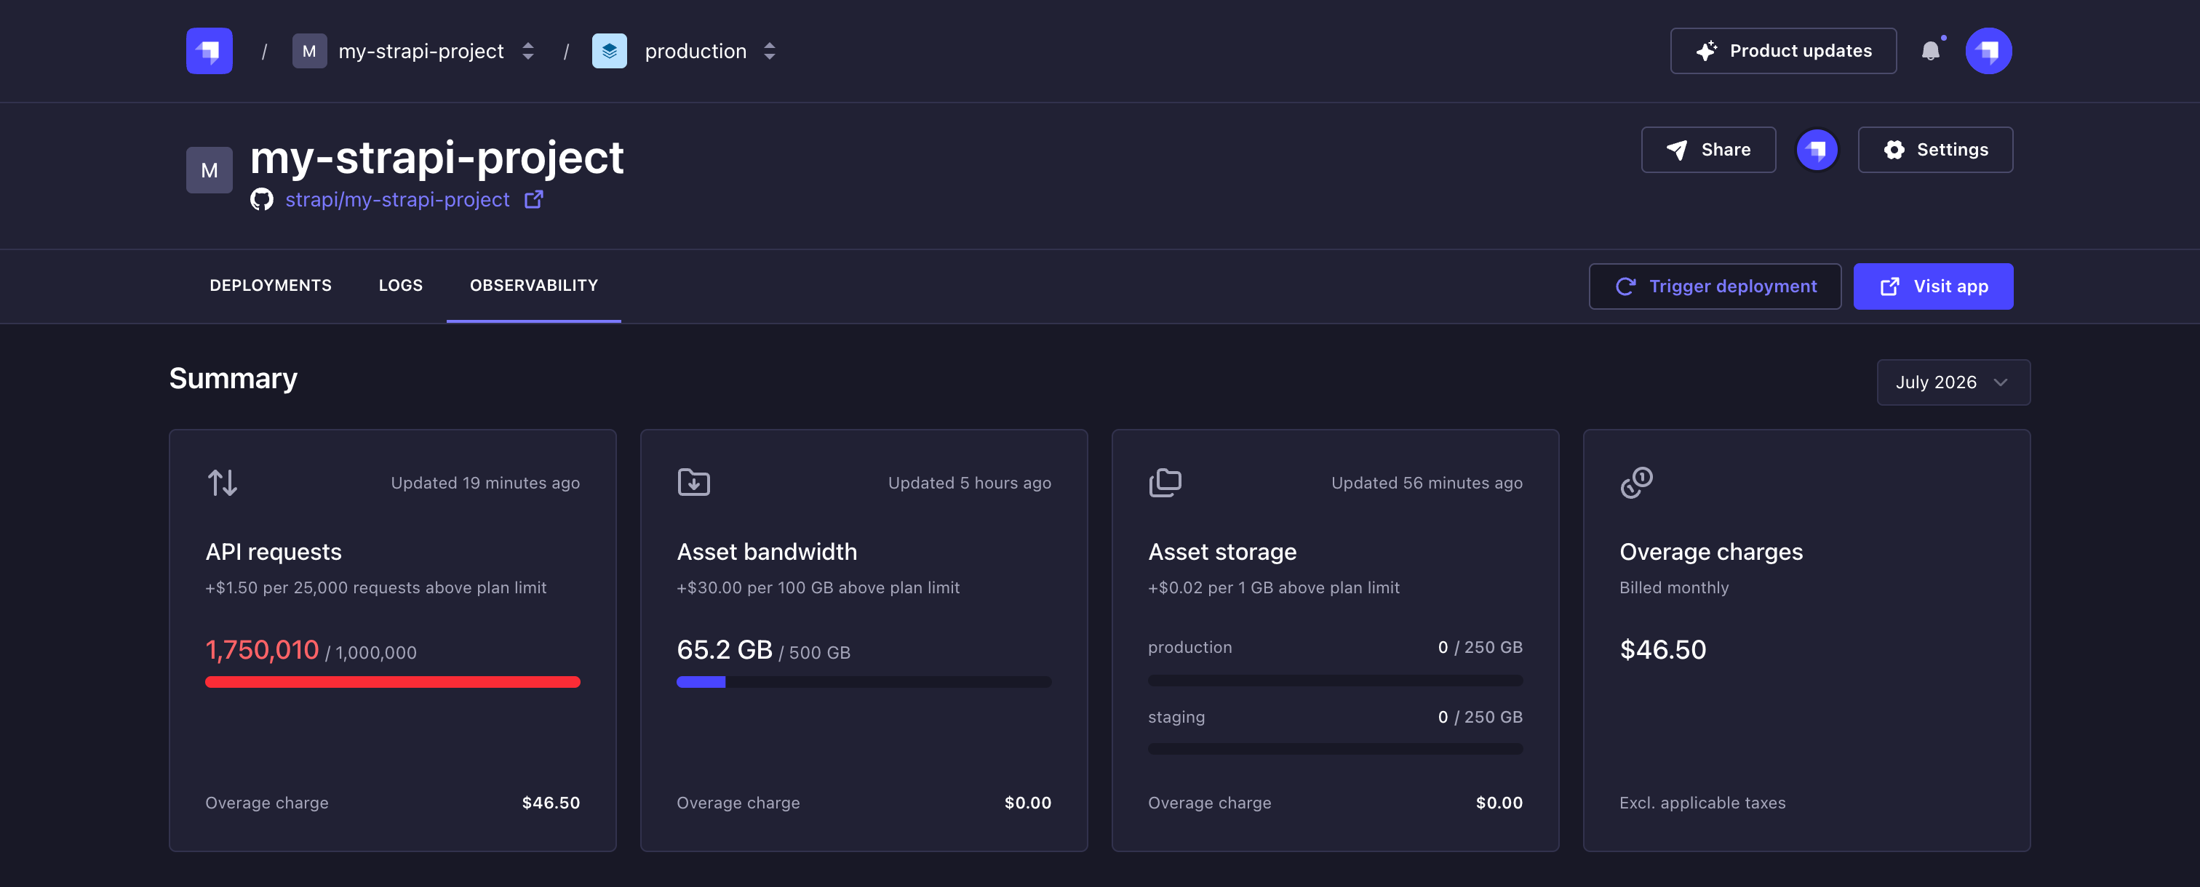Click the staging storage row label

tap(1176, 718)
